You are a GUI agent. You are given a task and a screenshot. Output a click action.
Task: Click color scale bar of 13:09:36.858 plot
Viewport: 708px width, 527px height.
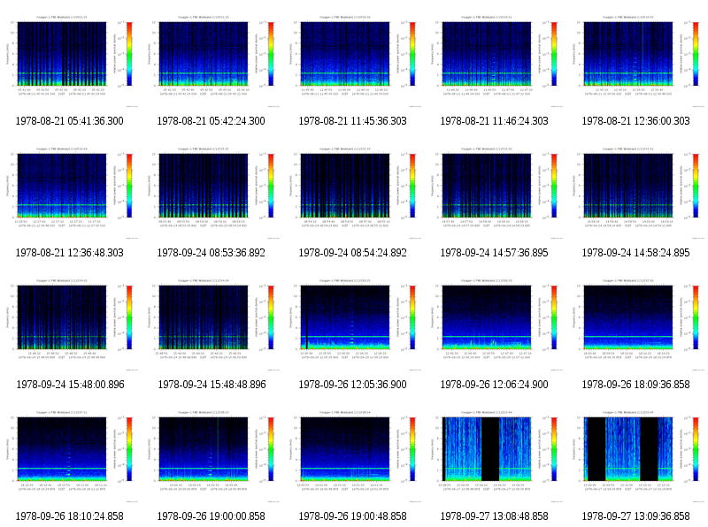(x=696, y=449)
